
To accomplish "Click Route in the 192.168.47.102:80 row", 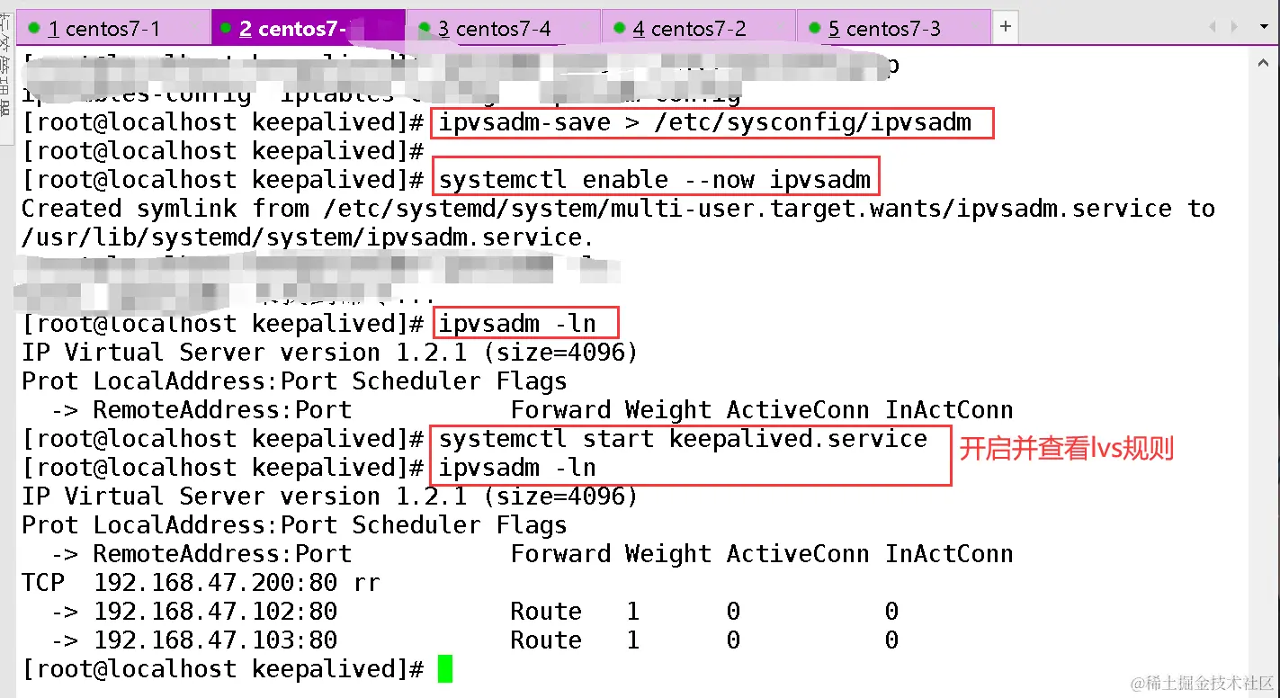I will click(x=546, y=612).
